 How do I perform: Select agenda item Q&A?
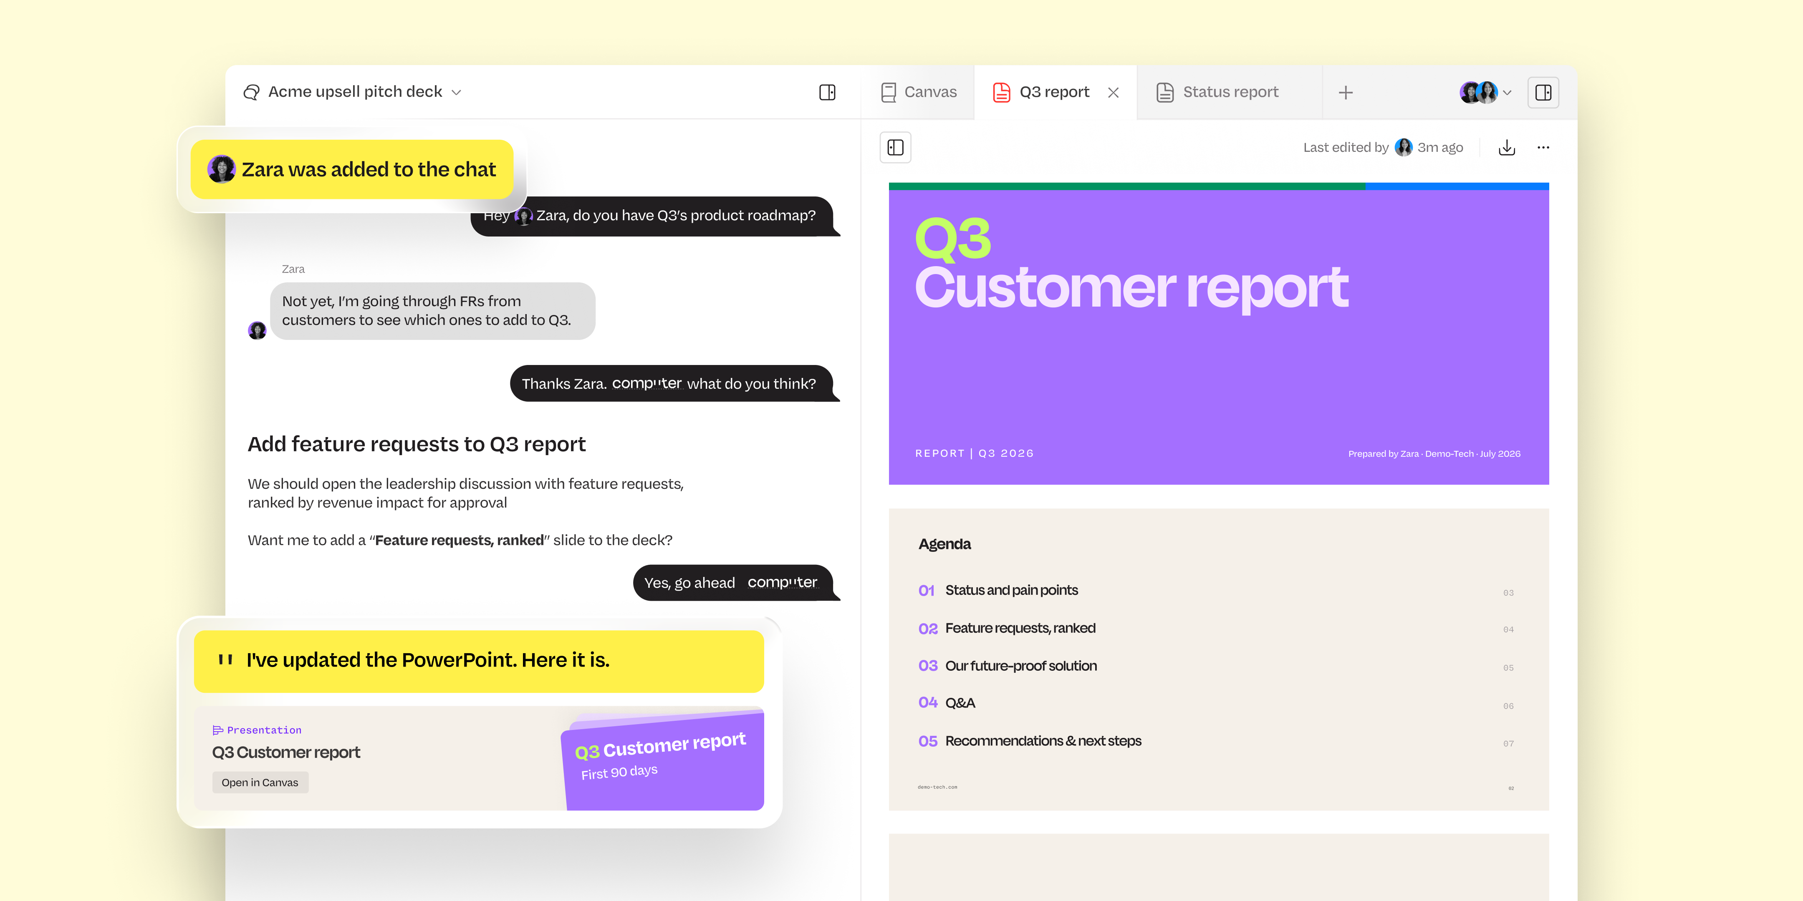coord(960,703)
